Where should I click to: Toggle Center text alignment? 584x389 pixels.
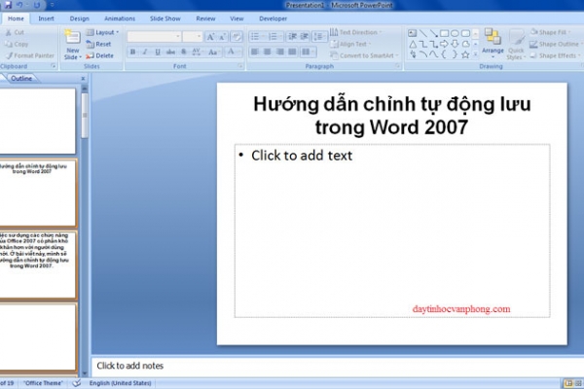click(267, 52)
